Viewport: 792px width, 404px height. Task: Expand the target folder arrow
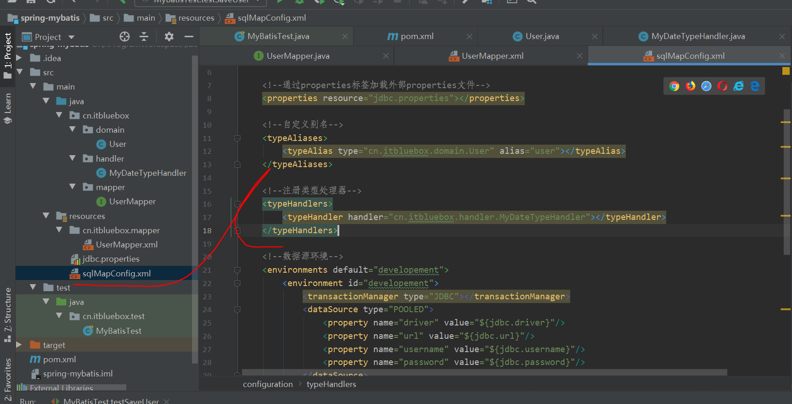[19, 345]
